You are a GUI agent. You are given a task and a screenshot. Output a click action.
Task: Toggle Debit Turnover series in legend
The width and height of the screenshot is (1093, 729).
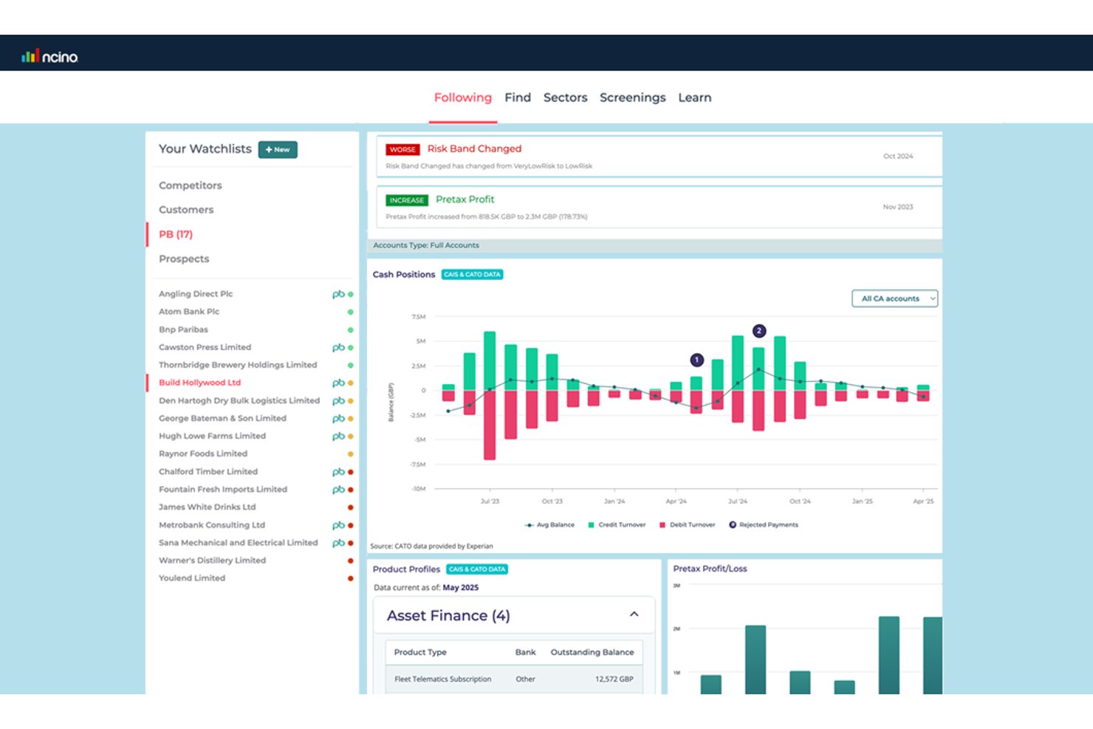[687, 525]
